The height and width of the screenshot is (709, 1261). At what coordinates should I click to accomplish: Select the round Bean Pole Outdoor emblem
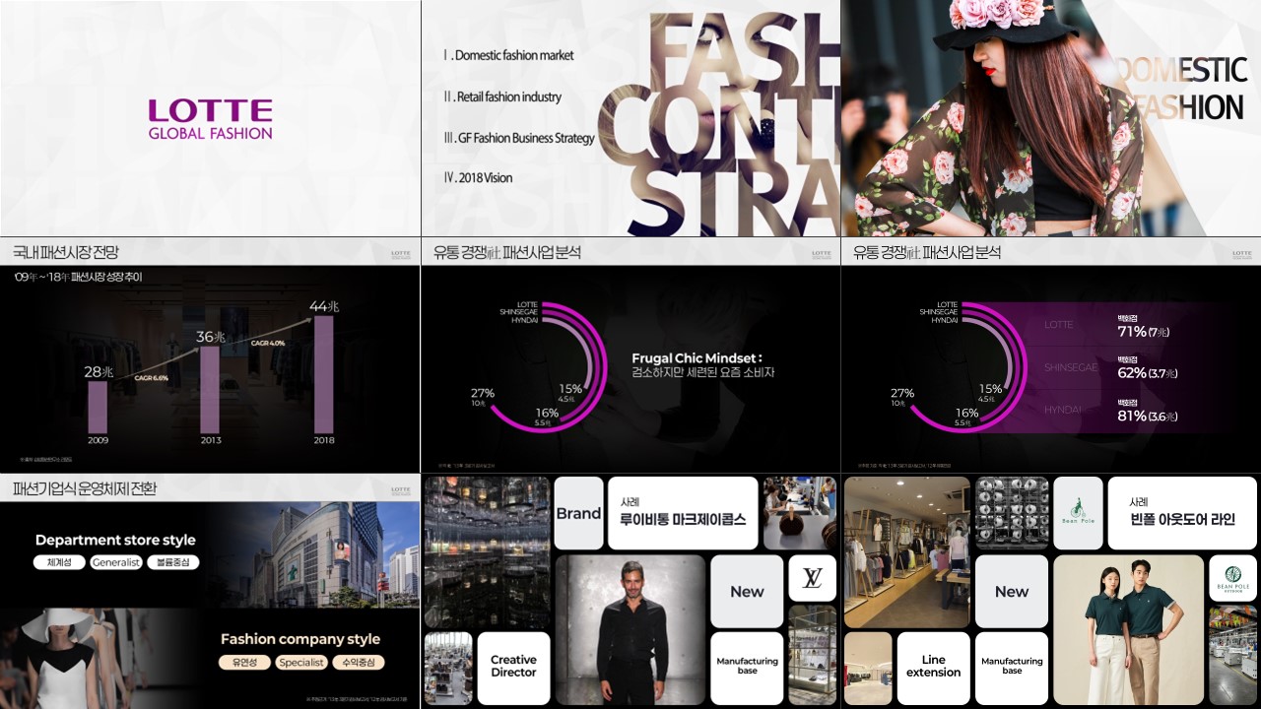(1233, 578)
